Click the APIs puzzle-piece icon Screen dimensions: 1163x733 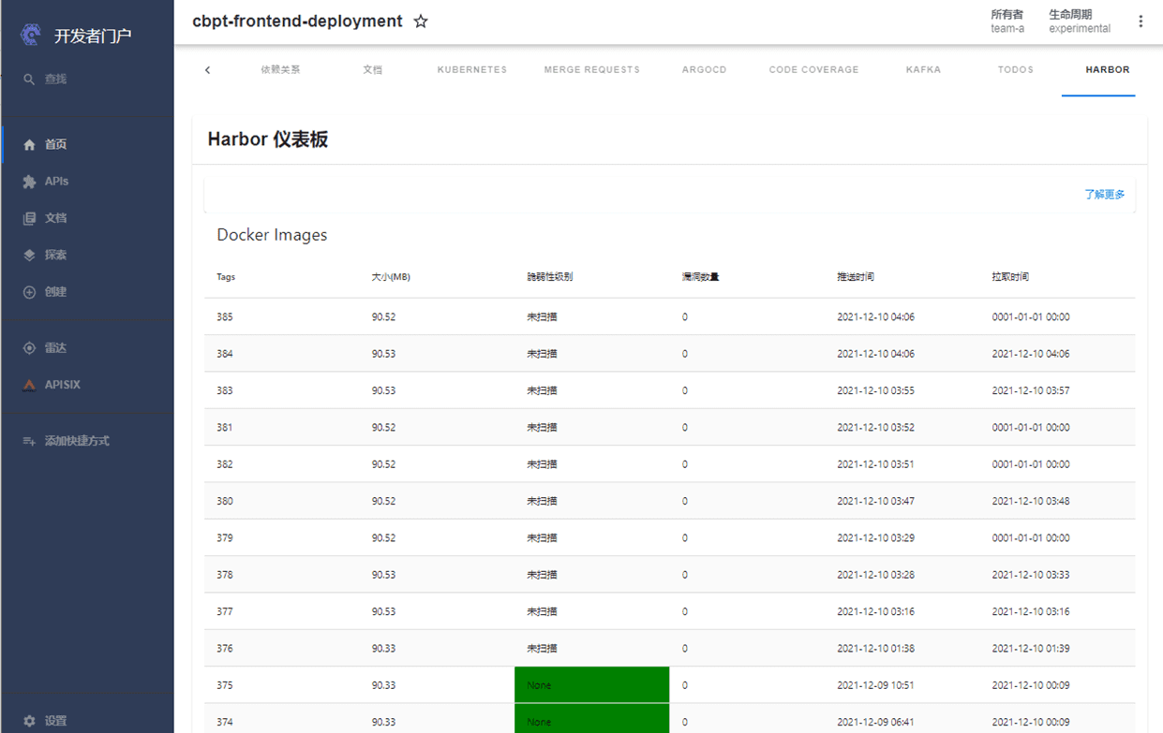(x=29, y=182)
